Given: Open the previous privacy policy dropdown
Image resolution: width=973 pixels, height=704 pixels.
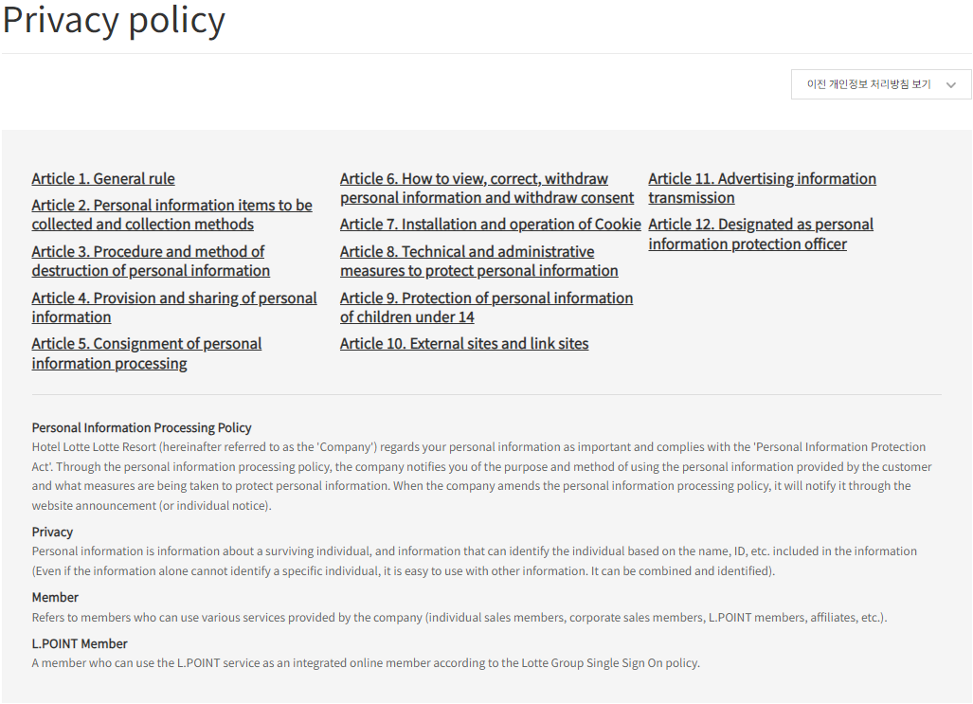Looking at the screenshot, I should 881,84.
